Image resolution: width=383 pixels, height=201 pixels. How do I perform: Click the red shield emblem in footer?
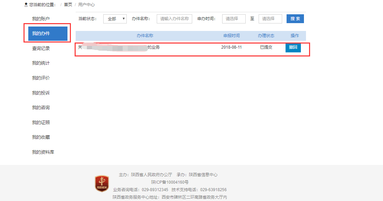point(102,184)
